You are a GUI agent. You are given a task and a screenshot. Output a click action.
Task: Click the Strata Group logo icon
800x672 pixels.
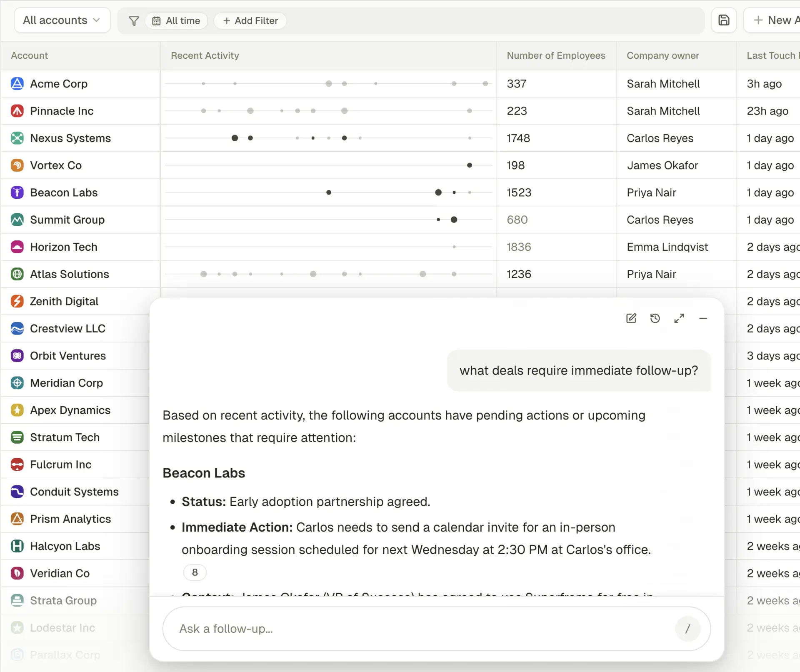tap(17, 601)
